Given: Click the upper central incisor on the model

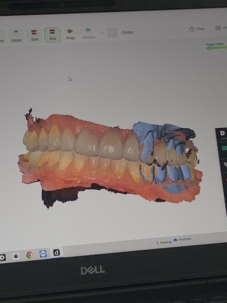Looking at the screenshot, I should pos(87,142).
